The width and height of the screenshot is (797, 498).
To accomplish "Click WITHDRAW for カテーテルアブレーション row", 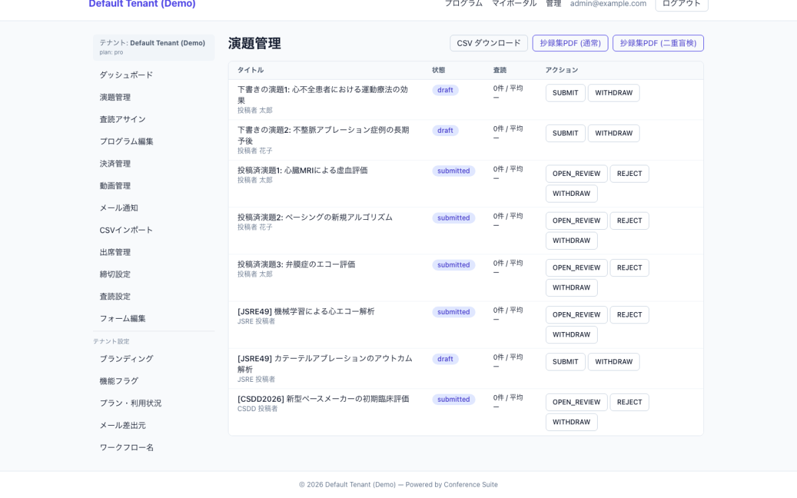I will pos(614,362).
